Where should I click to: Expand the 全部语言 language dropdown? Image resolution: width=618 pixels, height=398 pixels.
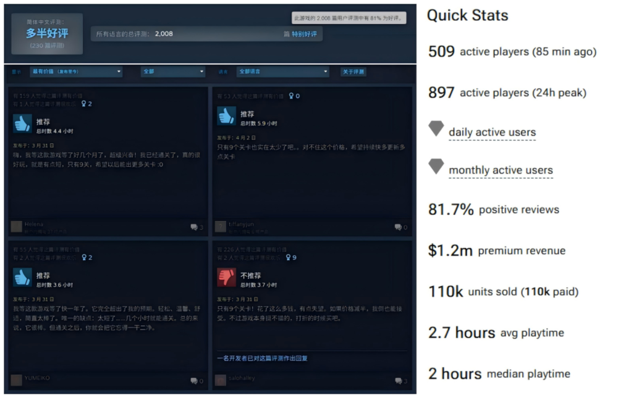click(x=282, y=72)
